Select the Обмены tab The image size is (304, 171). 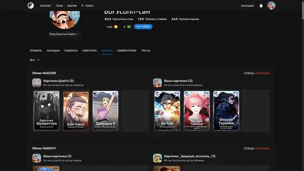(x=107, y=50)
